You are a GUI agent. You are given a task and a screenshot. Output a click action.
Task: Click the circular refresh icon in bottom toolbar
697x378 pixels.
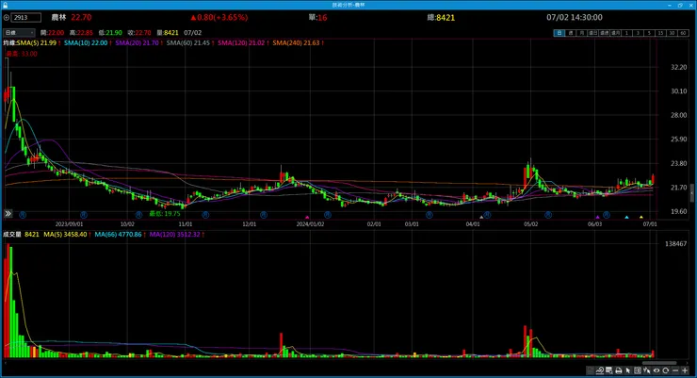pos(665,370)
